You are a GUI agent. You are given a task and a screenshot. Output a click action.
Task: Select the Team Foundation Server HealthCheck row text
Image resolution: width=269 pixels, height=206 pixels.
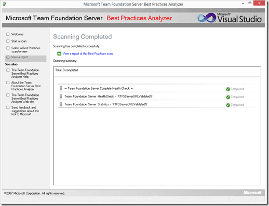click(x=108, y=97)
